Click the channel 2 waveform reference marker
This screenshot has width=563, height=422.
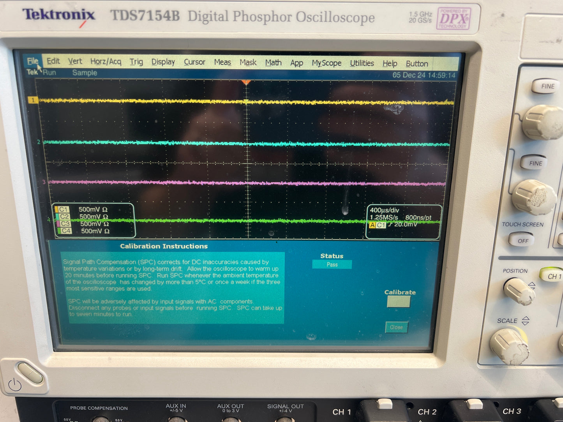click(x=39, y=142)
